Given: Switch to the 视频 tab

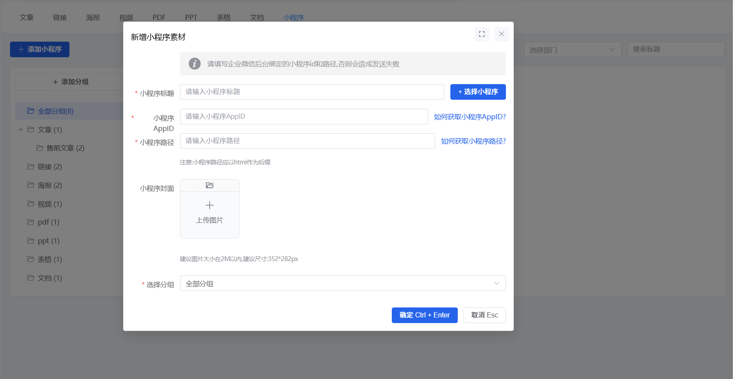Looking at the screenshot, I should point(126,17).
